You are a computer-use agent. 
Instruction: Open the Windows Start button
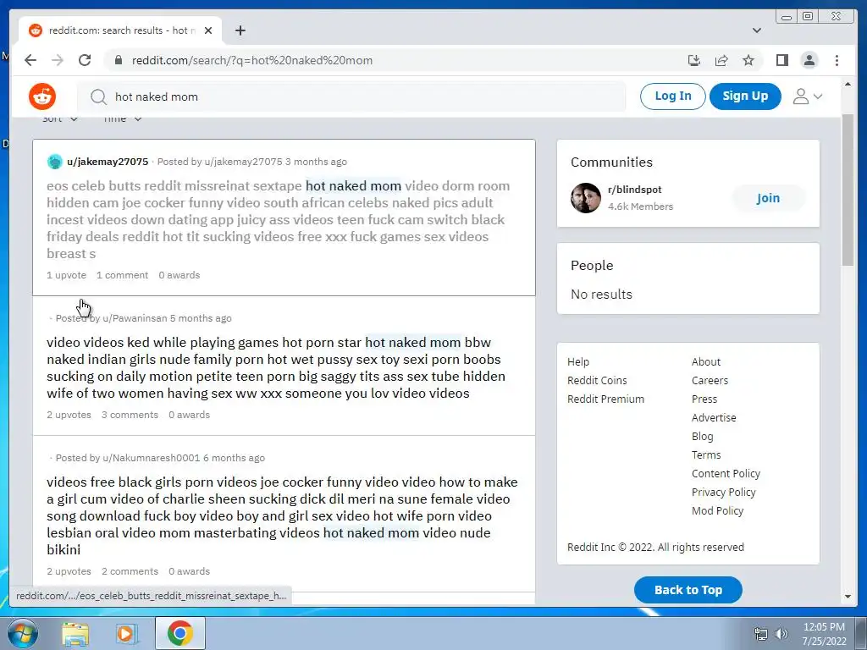click(x=23, y=633)
